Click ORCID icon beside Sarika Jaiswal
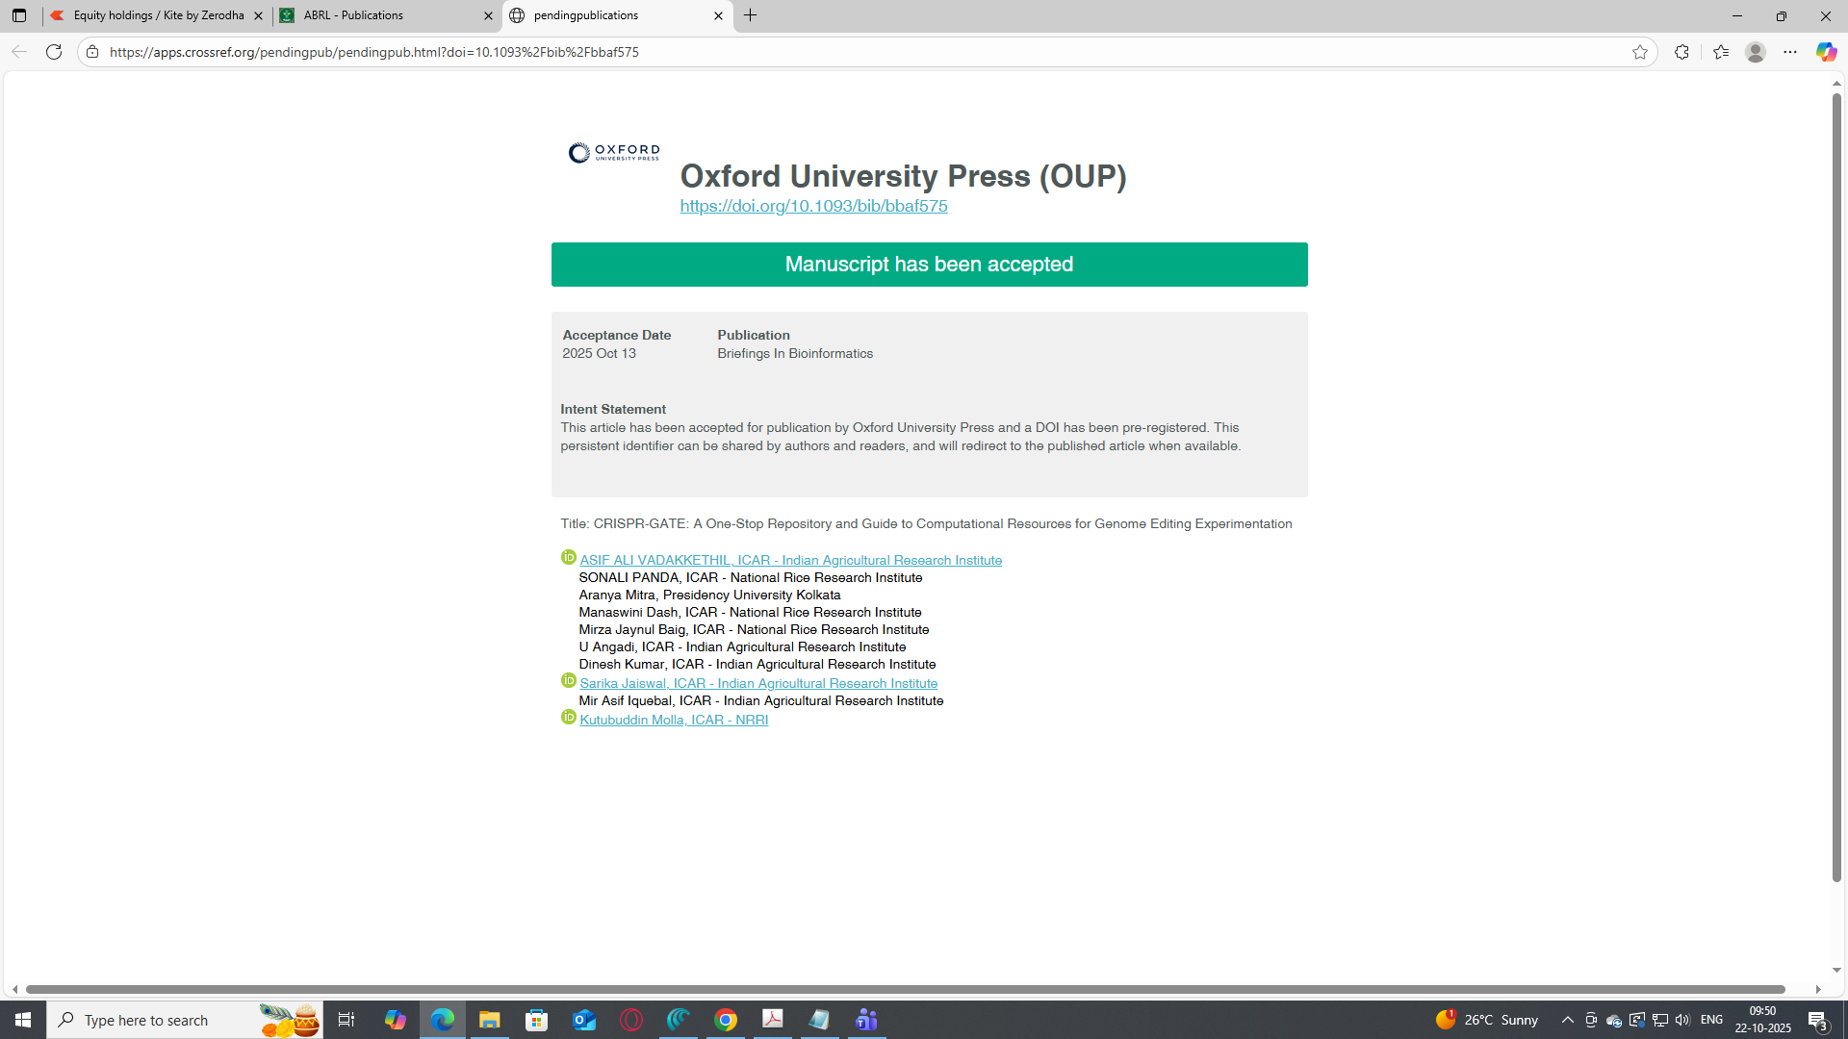 (x=569, y=681)
